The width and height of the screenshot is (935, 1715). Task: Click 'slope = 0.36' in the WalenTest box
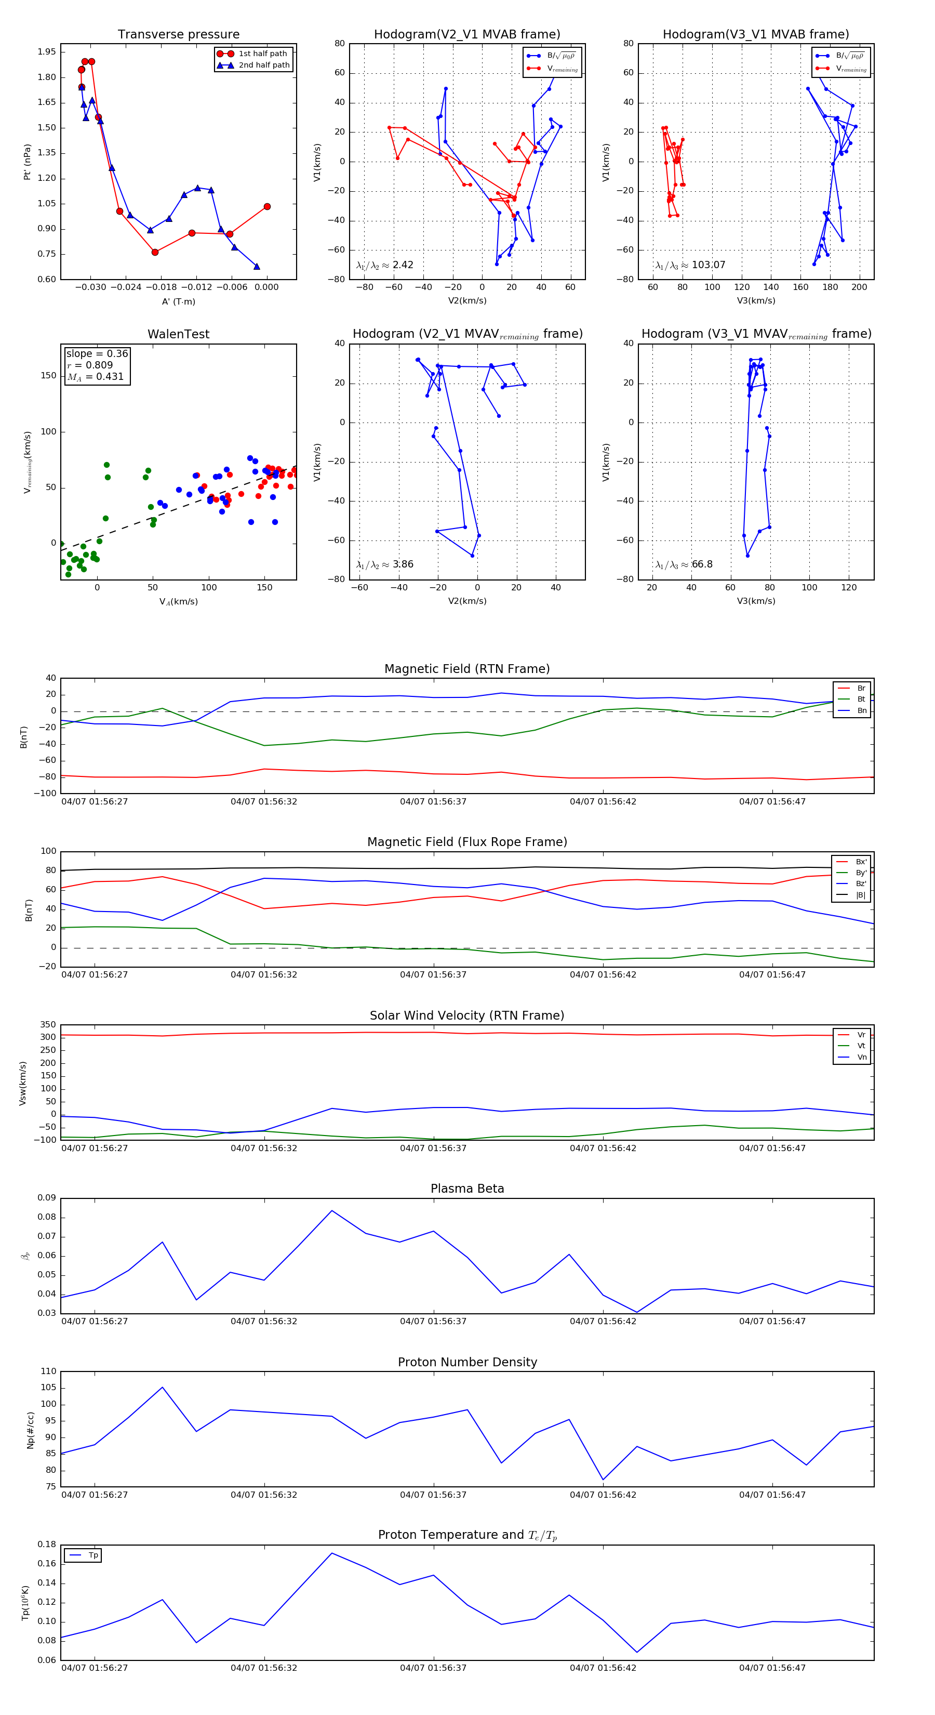pos(97,353)
